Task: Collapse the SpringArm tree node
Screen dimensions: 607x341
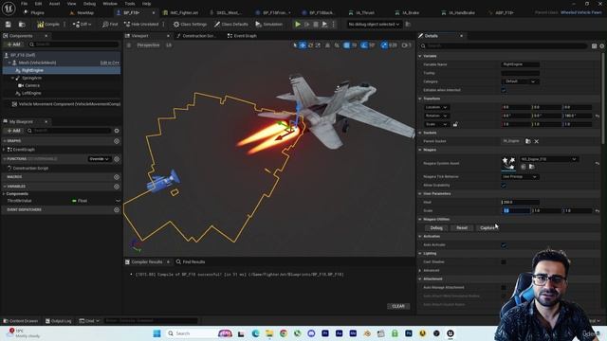Action: pos(12,78)
